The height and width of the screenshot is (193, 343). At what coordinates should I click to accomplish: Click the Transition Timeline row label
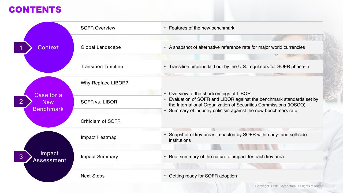[102, 66]
